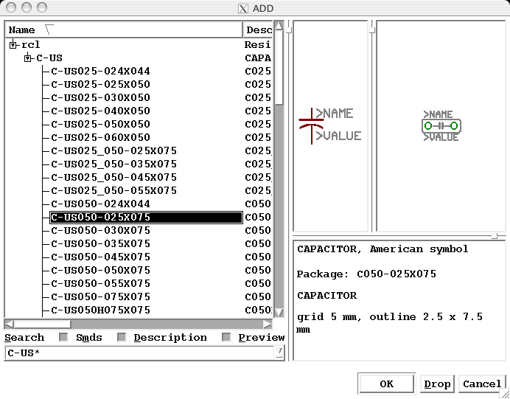This screenshot has height=399, width=510.
Task: Click the horizontal scroll-left arrow
Action: (9, 325)
